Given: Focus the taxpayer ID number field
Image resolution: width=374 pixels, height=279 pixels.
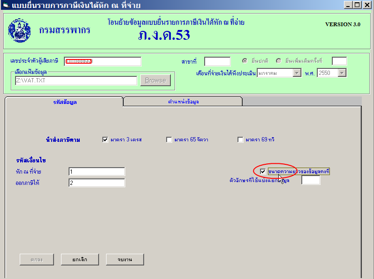Looking at the screenshot, I should tap(102, 61).
